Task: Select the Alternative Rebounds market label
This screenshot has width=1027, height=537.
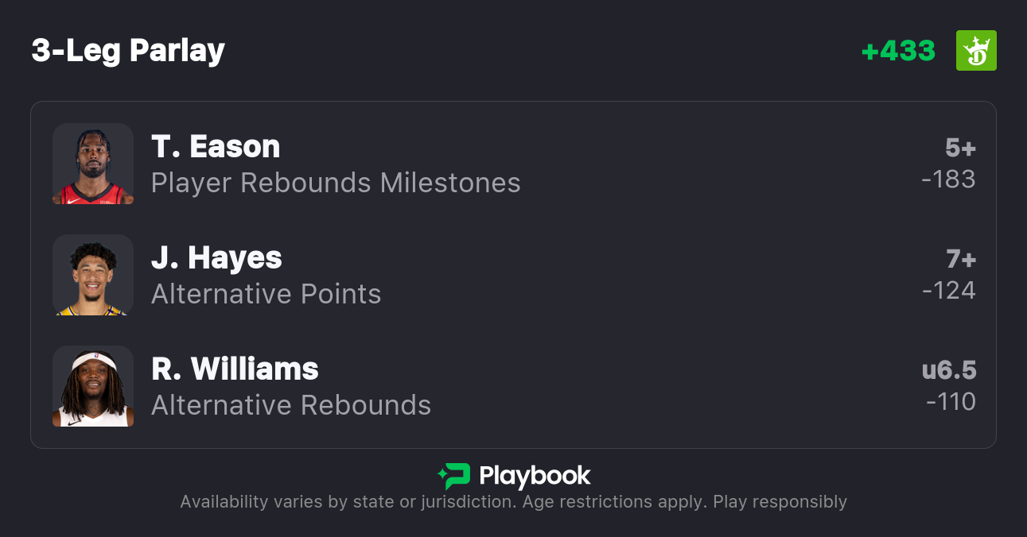Action: [x=291, y=405]
